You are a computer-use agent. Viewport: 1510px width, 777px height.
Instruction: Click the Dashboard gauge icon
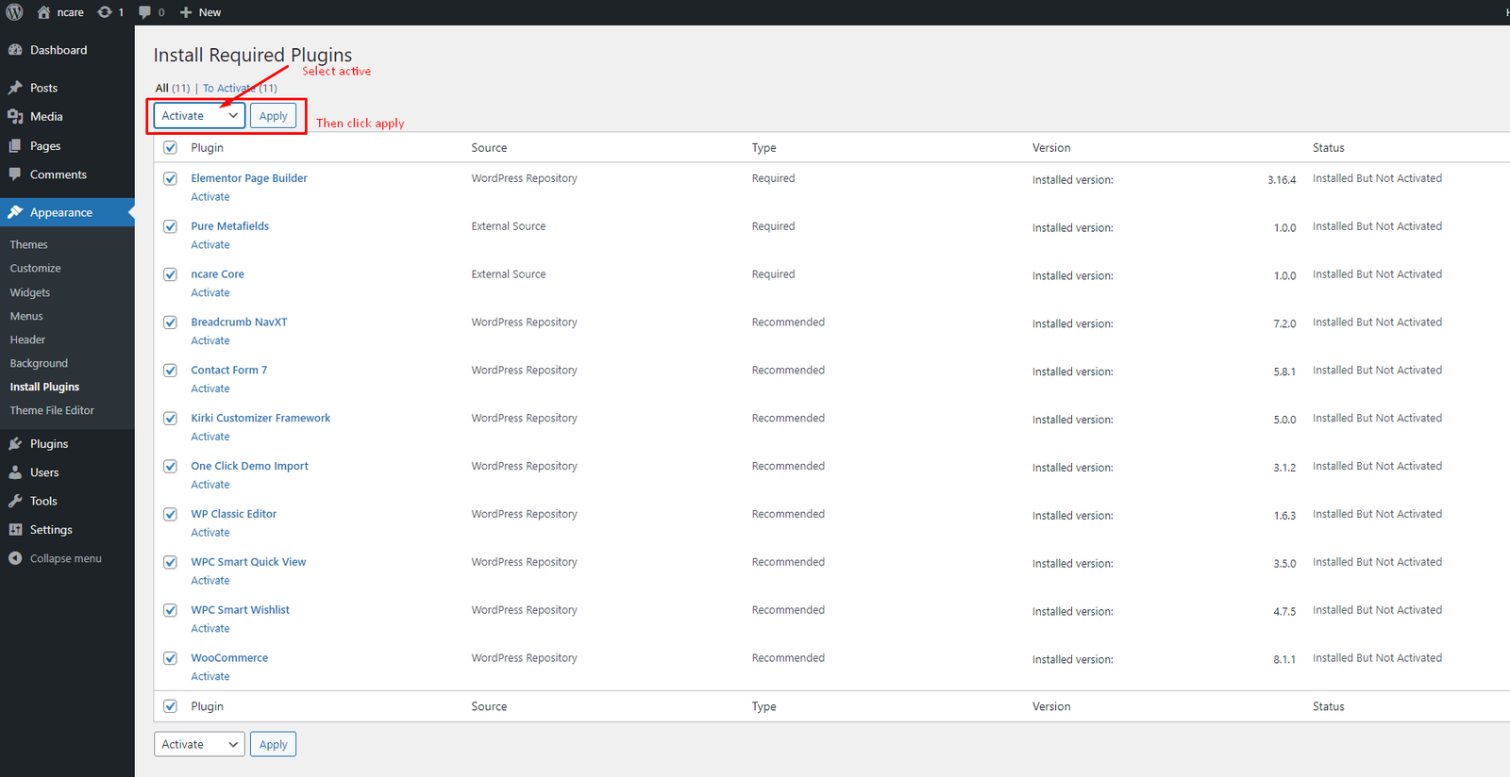pos(15,50)
